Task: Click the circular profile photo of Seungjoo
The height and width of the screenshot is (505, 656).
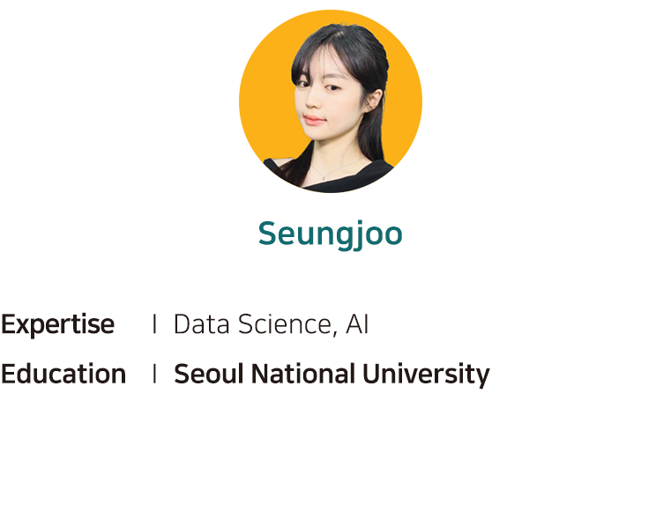Action: (331, 101)
